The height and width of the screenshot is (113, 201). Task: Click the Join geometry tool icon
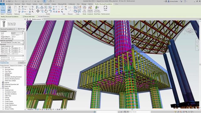pos(23,12)
